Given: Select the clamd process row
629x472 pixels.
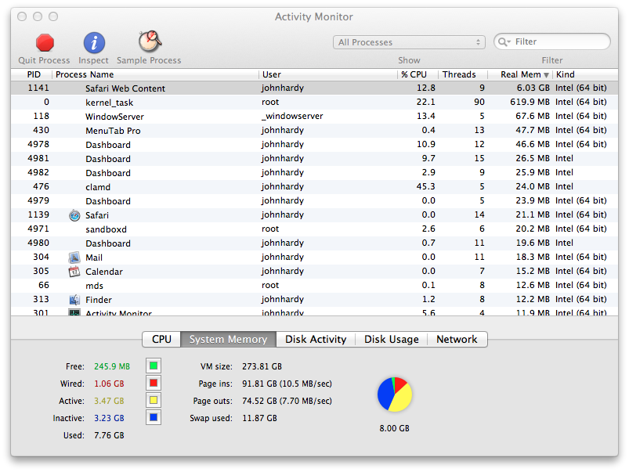Looking at the screenshot, I should click(315, 186).
